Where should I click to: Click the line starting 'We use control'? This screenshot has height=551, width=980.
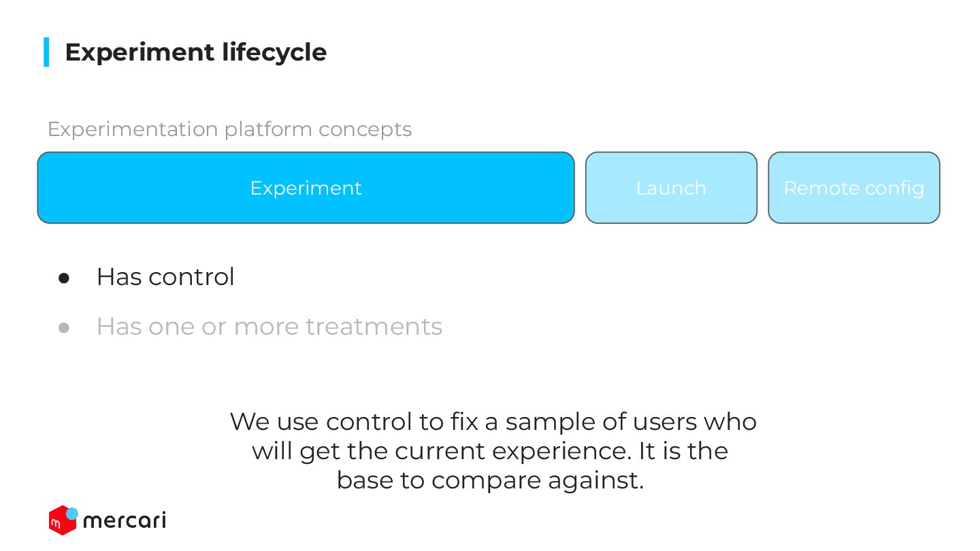[493, 422]
